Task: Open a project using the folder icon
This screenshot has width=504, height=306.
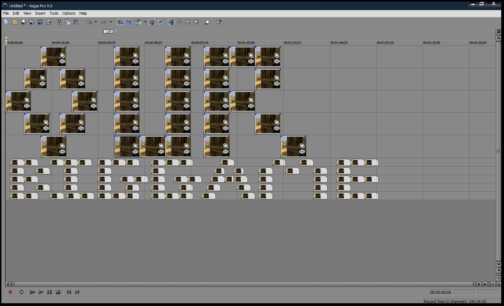Action: [15, 22]
